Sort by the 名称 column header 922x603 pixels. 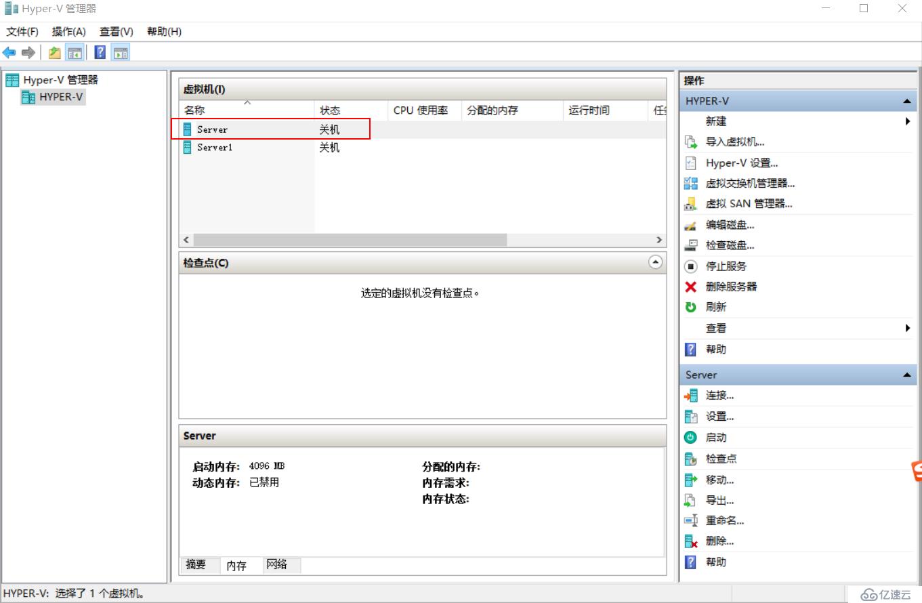[x=247, y=110]
